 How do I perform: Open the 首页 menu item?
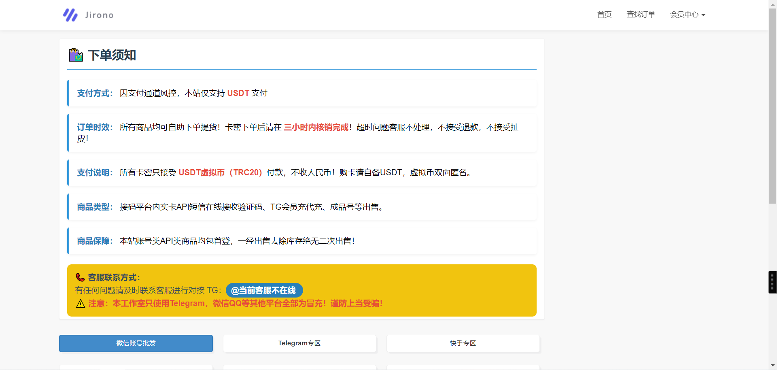click(x=604, y=15)
